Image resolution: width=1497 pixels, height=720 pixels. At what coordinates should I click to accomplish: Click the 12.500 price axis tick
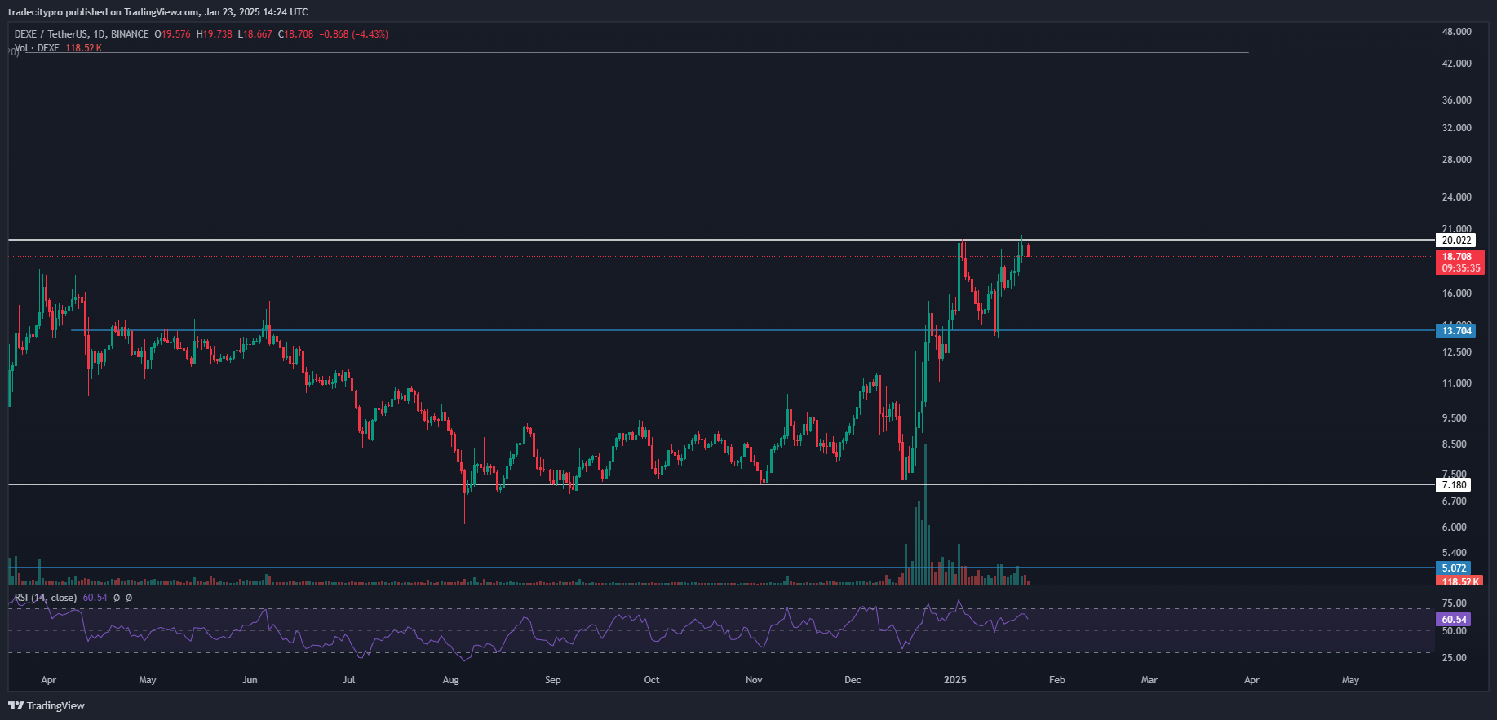coord(1456,352)
